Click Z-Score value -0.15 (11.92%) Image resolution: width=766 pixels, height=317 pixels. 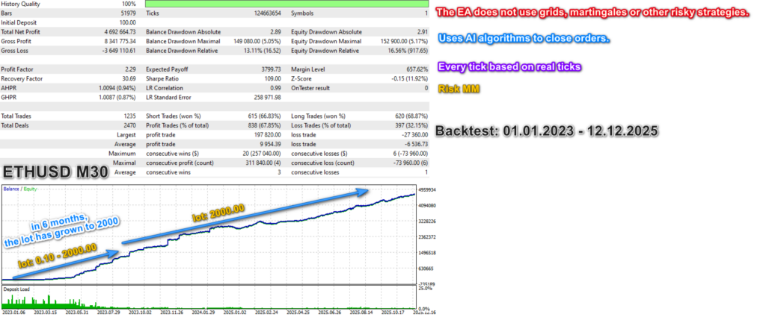409,79
